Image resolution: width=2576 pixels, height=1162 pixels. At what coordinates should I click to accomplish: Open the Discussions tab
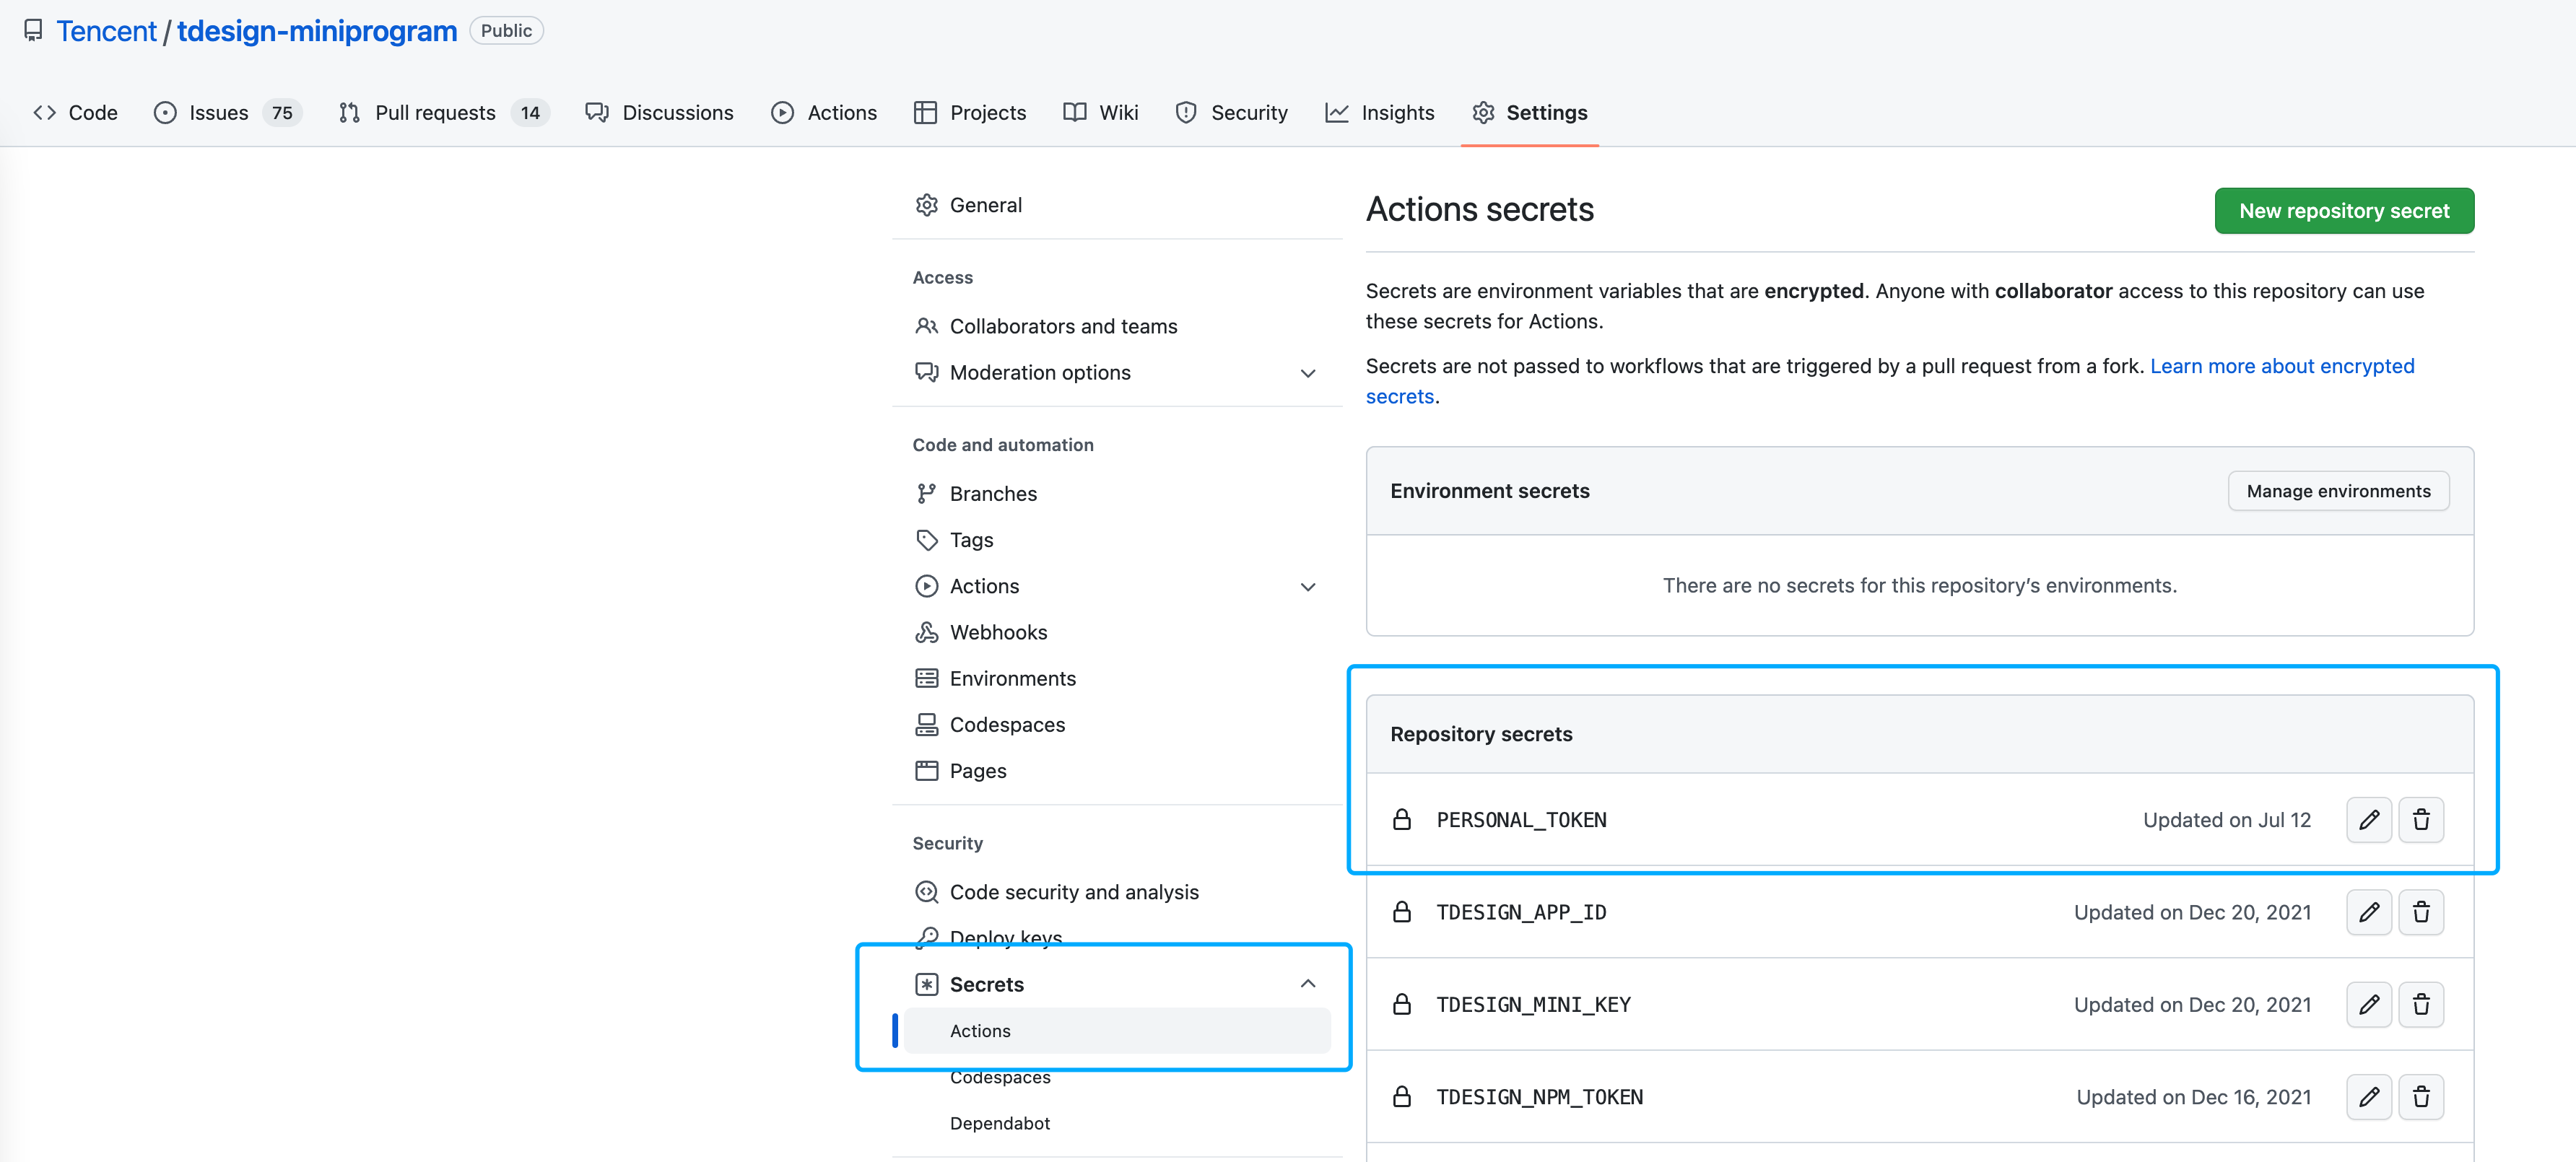660,113
